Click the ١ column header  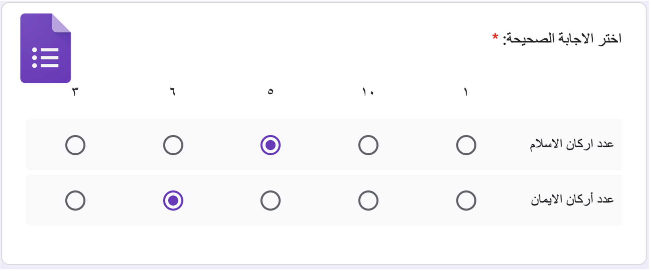click(466, 92)
